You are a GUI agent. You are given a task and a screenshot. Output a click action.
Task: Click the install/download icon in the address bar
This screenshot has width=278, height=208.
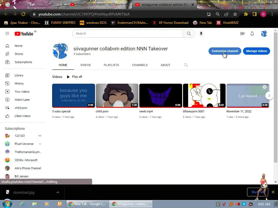(209, 14)
